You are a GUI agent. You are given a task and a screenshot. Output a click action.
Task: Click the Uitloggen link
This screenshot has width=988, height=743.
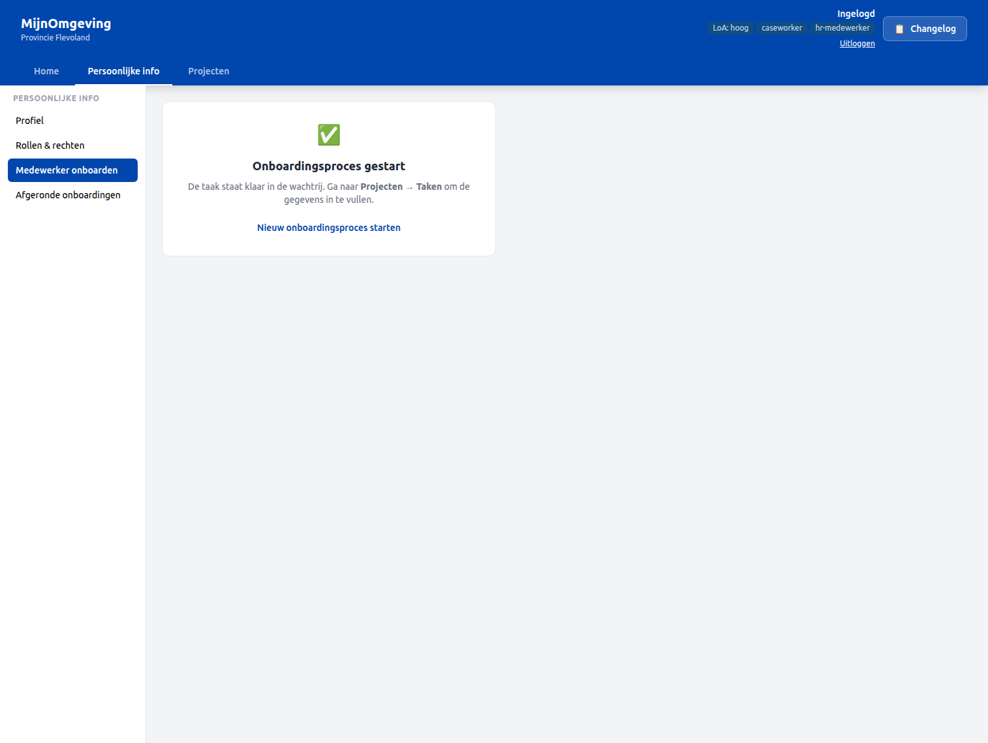click(857, 43)
